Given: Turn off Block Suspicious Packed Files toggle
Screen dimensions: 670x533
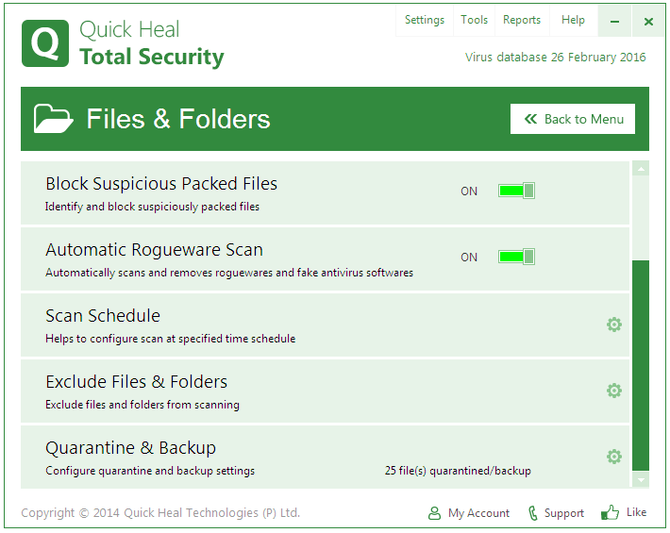Looking at the screenshot, I should tap(516, 191).
